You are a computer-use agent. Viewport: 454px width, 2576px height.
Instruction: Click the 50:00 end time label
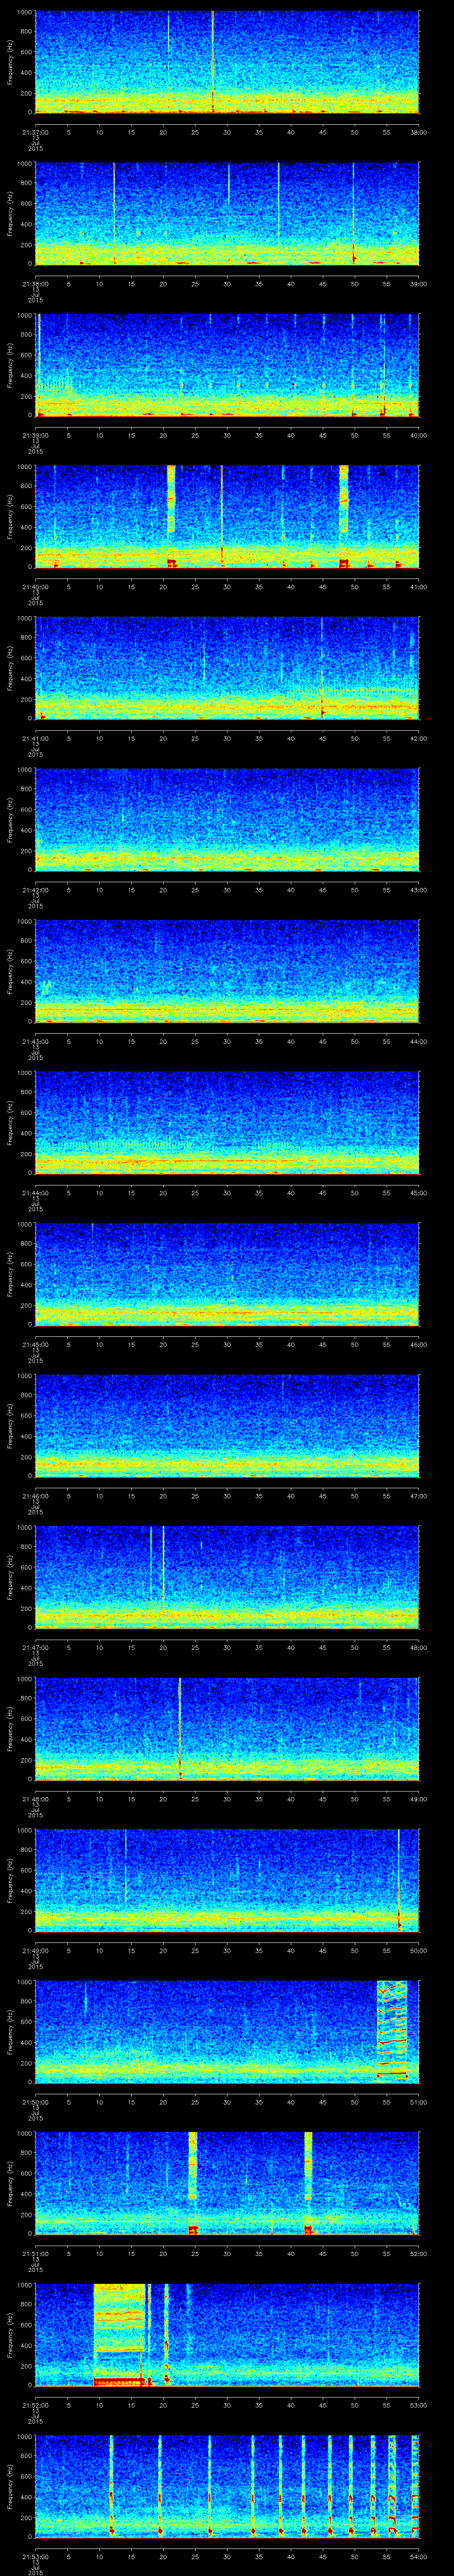click(419, 1950)
